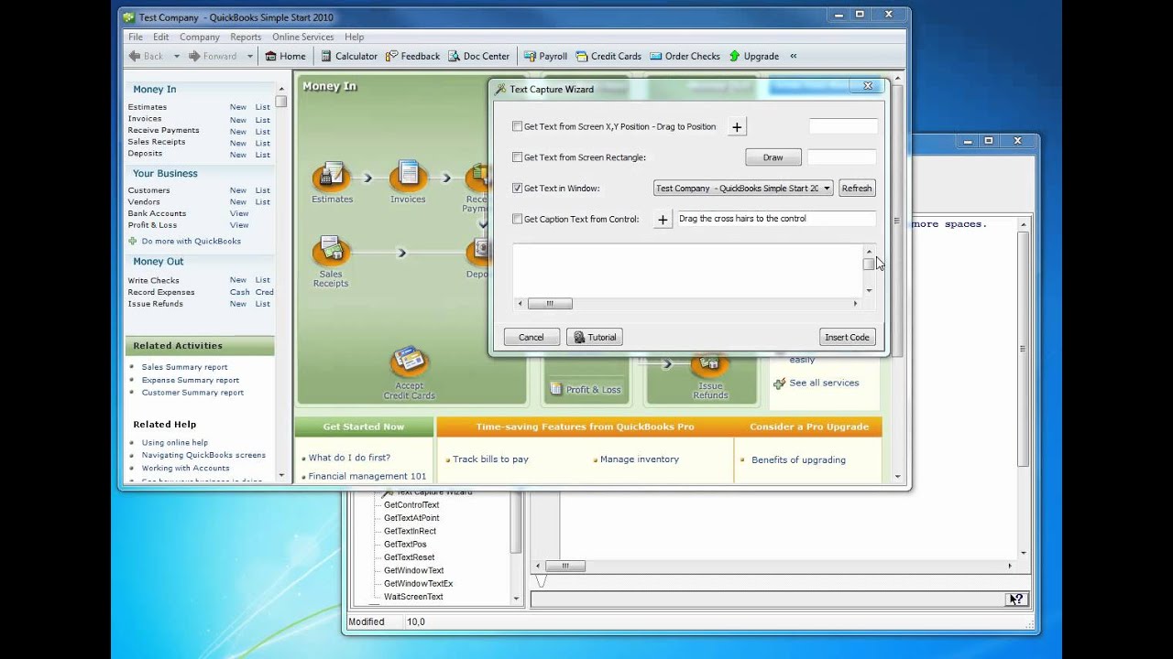Click See all services icon link
This screenshot has width=1173, height=659.
point(780,384)
